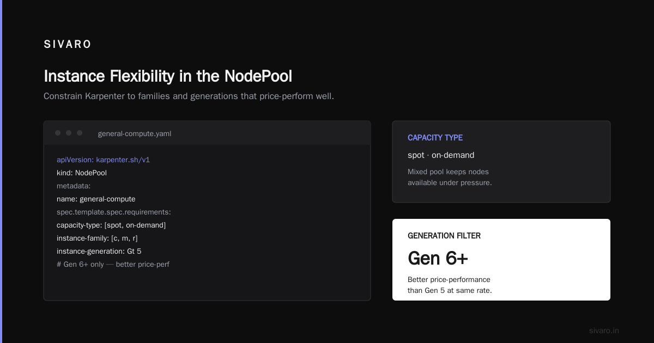Click the large 'Gen 6+' value
654x343 pixels.
pos(438,258)
